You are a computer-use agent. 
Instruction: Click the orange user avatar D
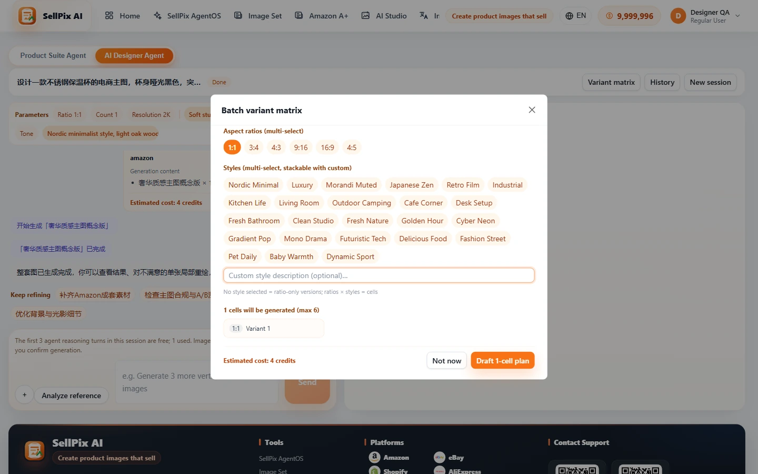pos(678,16)
